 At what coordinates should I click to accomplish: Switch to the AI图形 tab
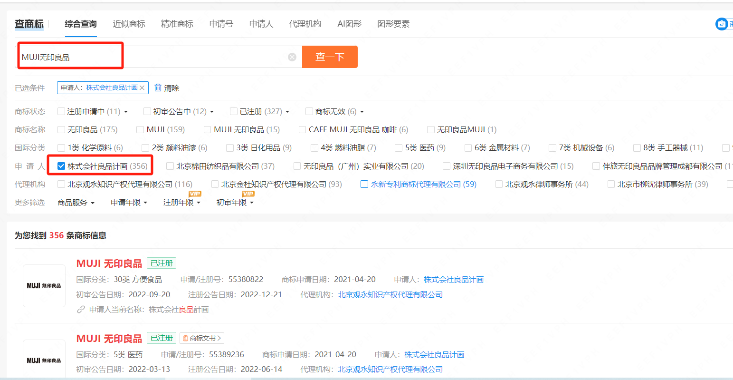(349, 24)
